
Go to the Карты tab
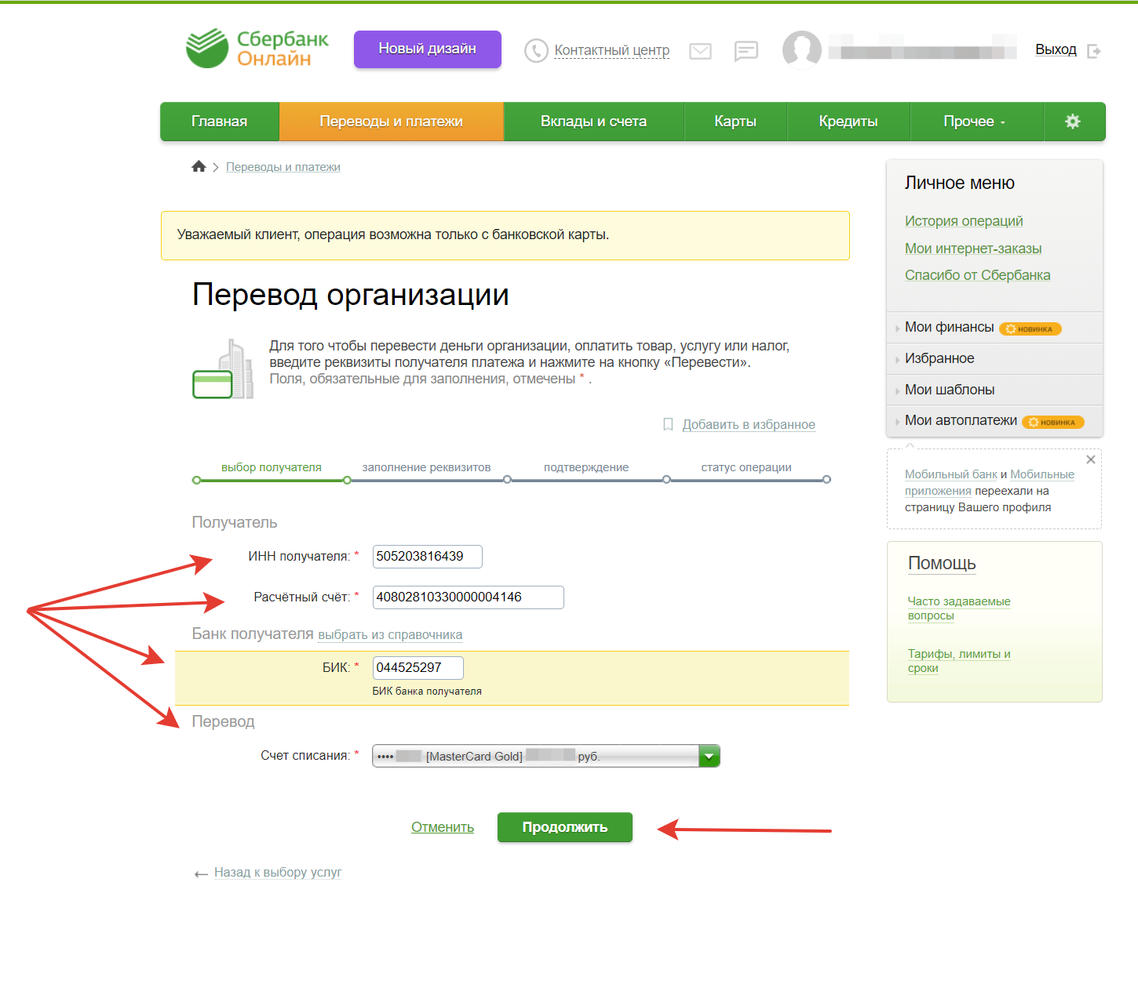[735, 122]
